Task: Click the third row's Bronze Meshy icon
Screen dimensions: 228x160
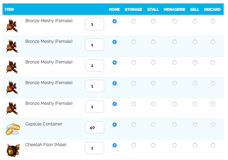Action: click(x=12, y=67)
